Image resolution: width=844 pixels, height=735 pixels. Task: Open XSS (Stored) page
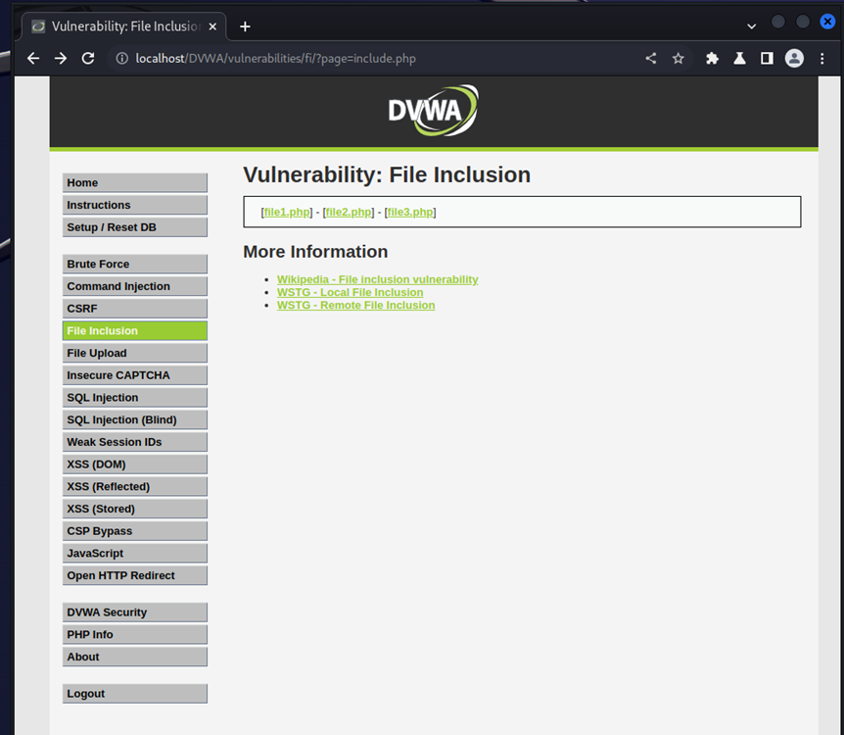pyautogui.click(x=134, y=509)
